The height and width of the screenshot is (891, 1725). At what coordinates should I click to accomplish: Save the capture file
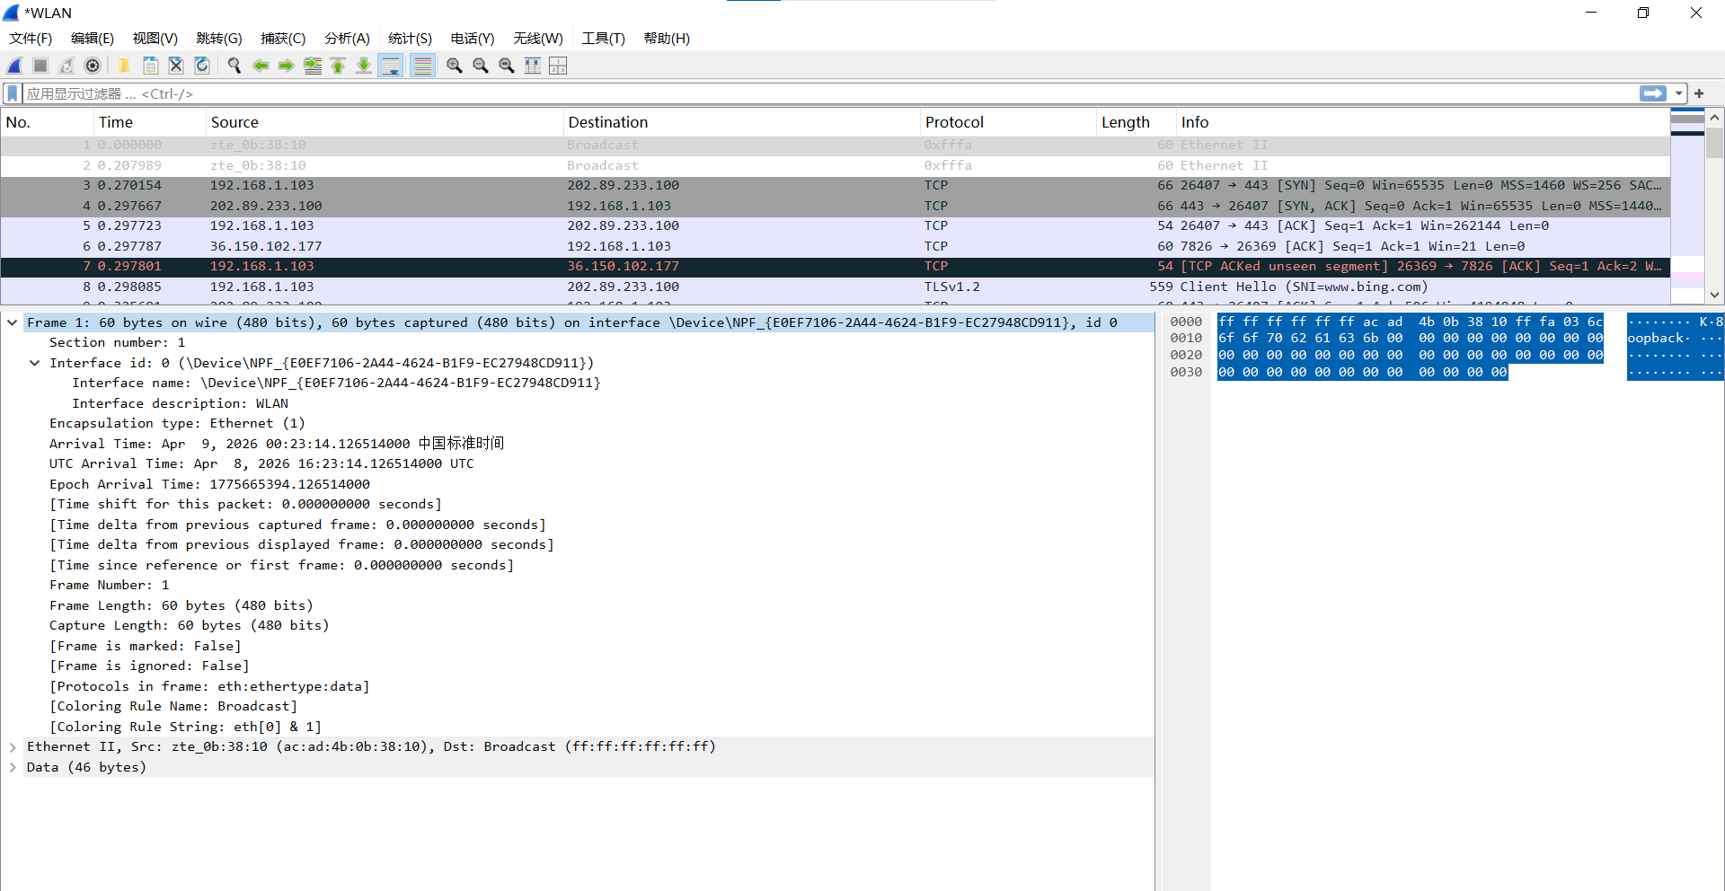pos(150,66)
